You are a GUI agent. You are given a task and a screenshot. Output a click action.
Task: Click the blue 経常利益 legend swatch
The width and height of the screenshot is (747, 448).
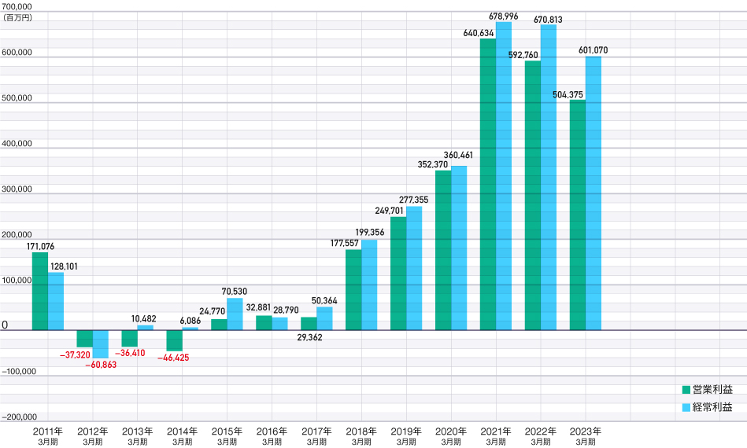[686, 407]
